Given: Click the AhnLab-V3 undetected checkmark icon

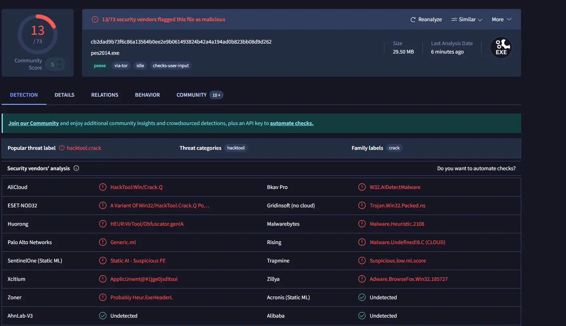Looking at the screenshot, I should pos(103,316).
